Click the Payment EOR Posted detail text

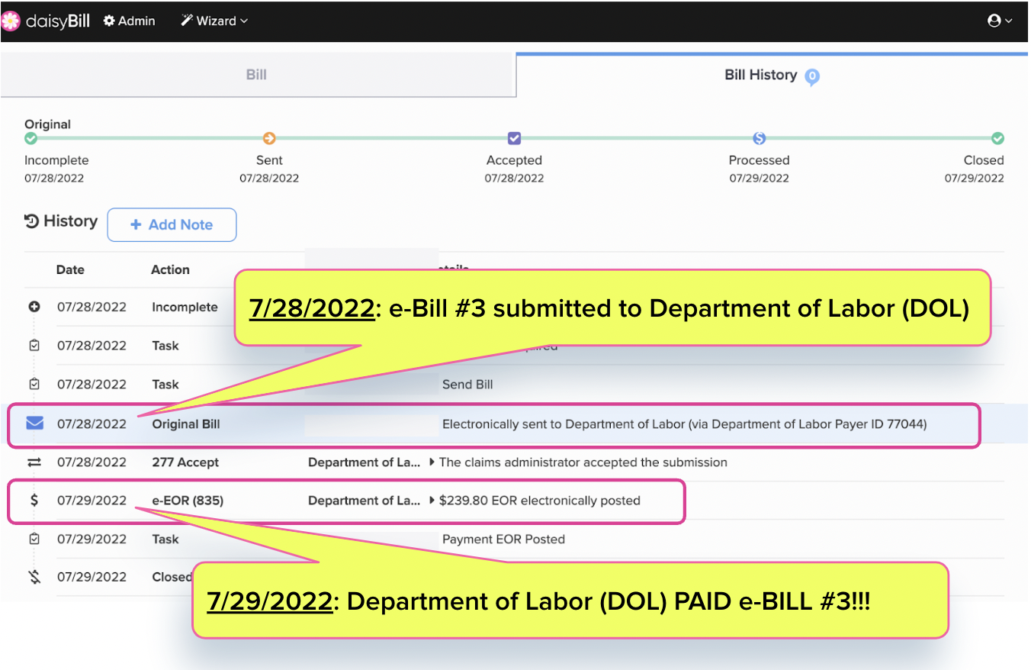pyautogui.click(x=503, y=539)
